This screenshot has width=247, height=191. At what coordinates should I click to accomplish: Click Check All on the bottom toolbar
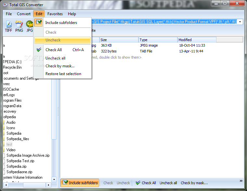tap(146, 183)
